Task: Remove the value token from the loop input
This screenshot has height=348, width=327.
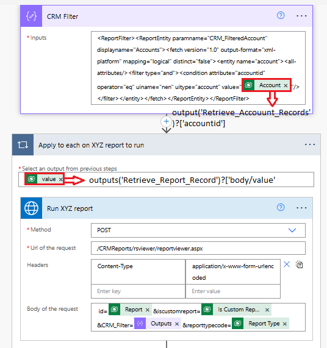Action: tap(60, 179)
